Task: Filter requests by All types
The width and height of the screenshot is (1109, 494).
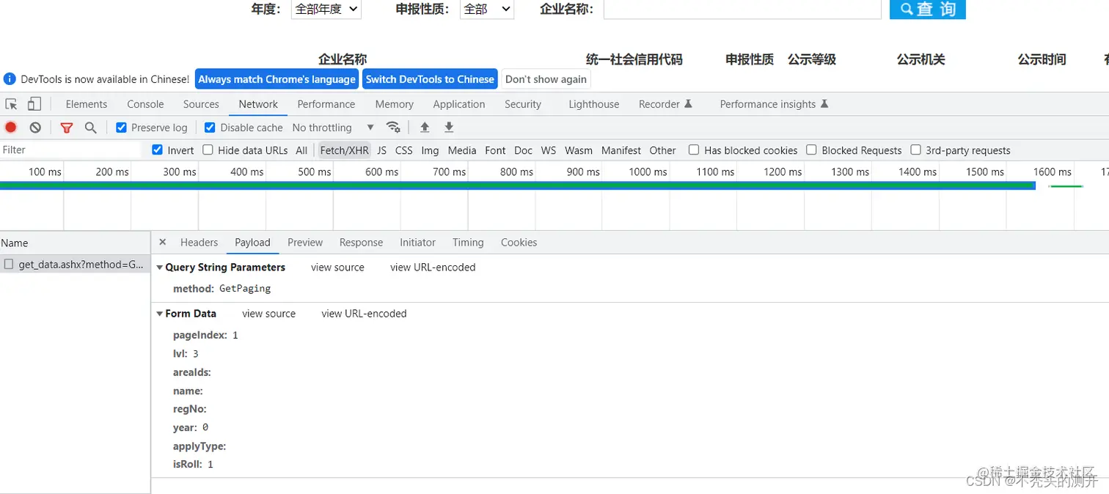Action: click(x=301, y=150)
